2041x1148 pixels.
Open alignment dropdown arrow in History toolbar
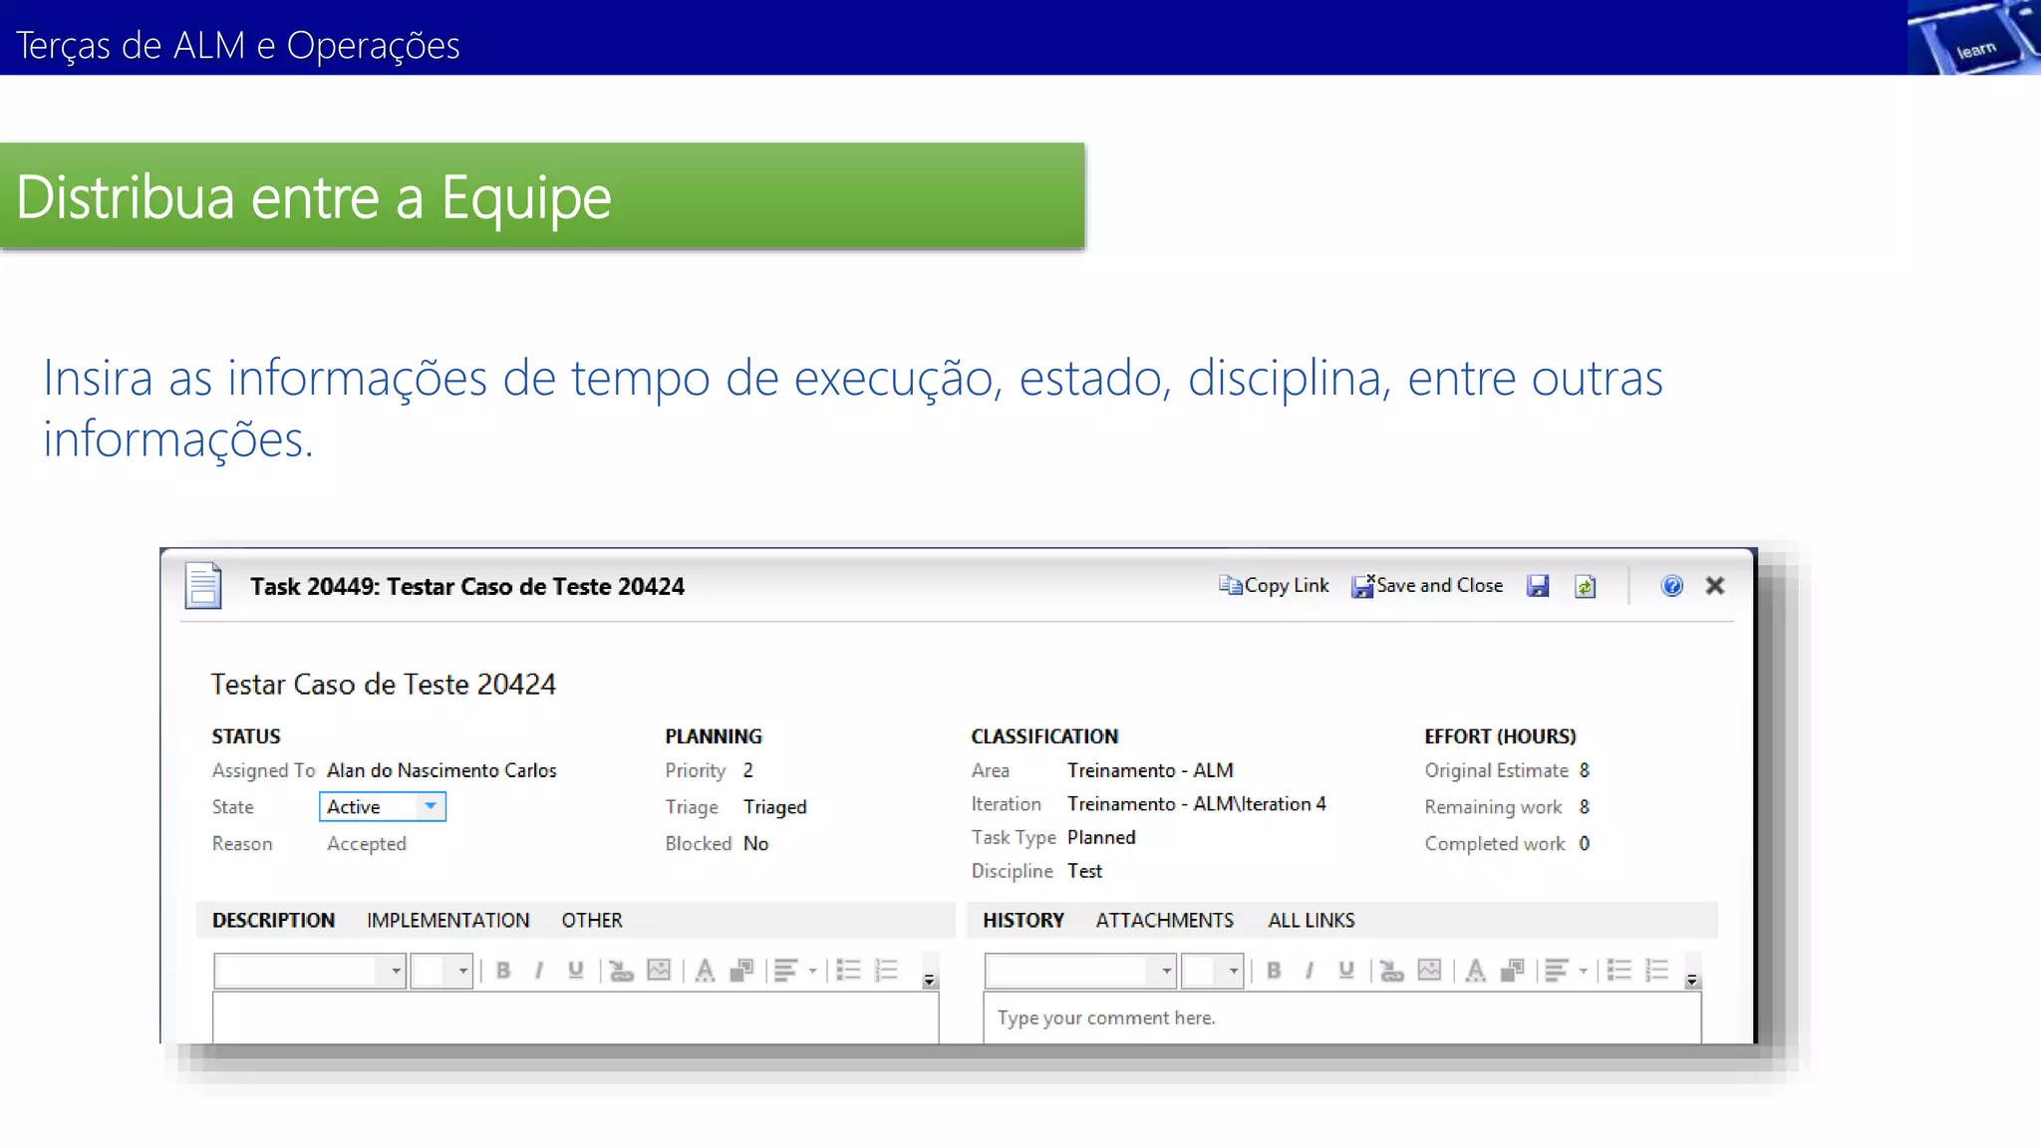tap(1584, 971)
